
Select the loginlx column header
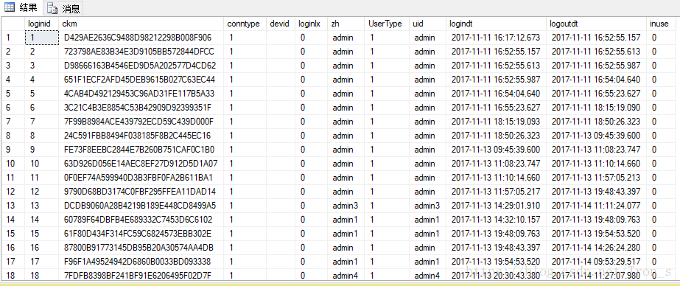click(x=311, y=24)
